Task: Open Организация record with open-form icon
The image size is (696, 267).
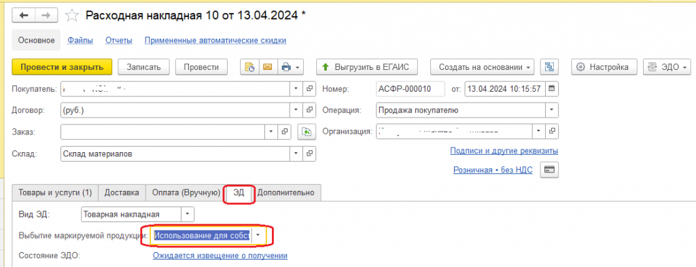Action: pos(552,131)
